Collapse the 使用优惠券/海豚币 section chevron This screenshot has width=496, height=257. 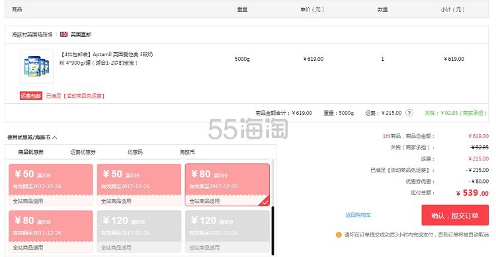[55, 137]
